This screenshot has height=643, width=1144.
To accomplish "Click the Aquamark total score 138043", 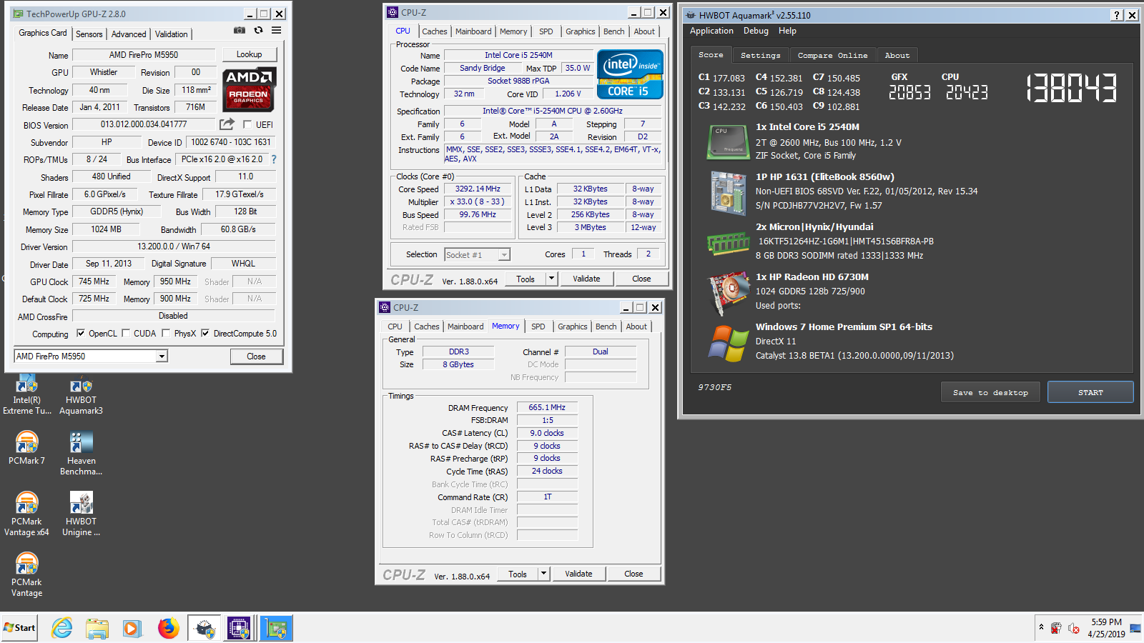I will coord(1071,89).
